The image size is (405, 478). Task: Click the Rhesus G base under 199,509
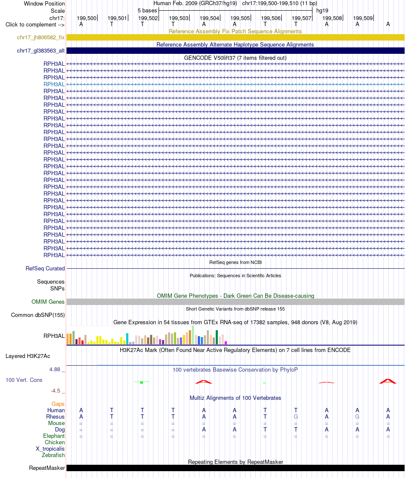[x=357, y=417]
